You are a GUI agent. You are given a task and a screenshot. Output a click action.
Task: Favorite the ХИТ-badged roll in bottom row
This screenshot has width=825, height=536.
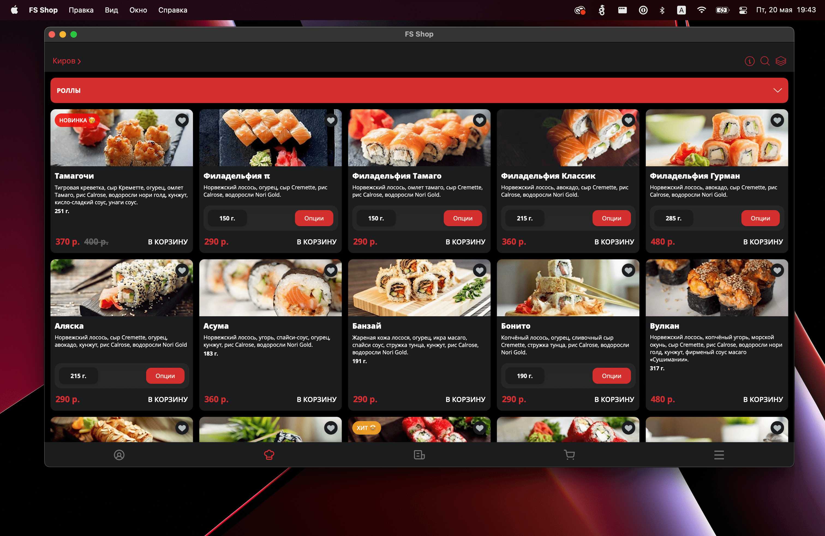[x=480, y=428]
